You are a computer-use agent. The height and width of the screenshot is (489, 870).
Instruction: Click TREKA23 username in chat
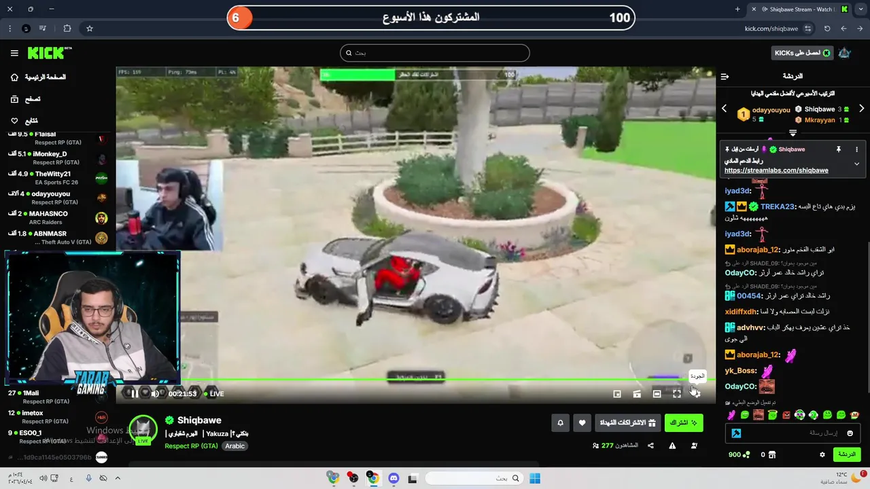(778, 206)
